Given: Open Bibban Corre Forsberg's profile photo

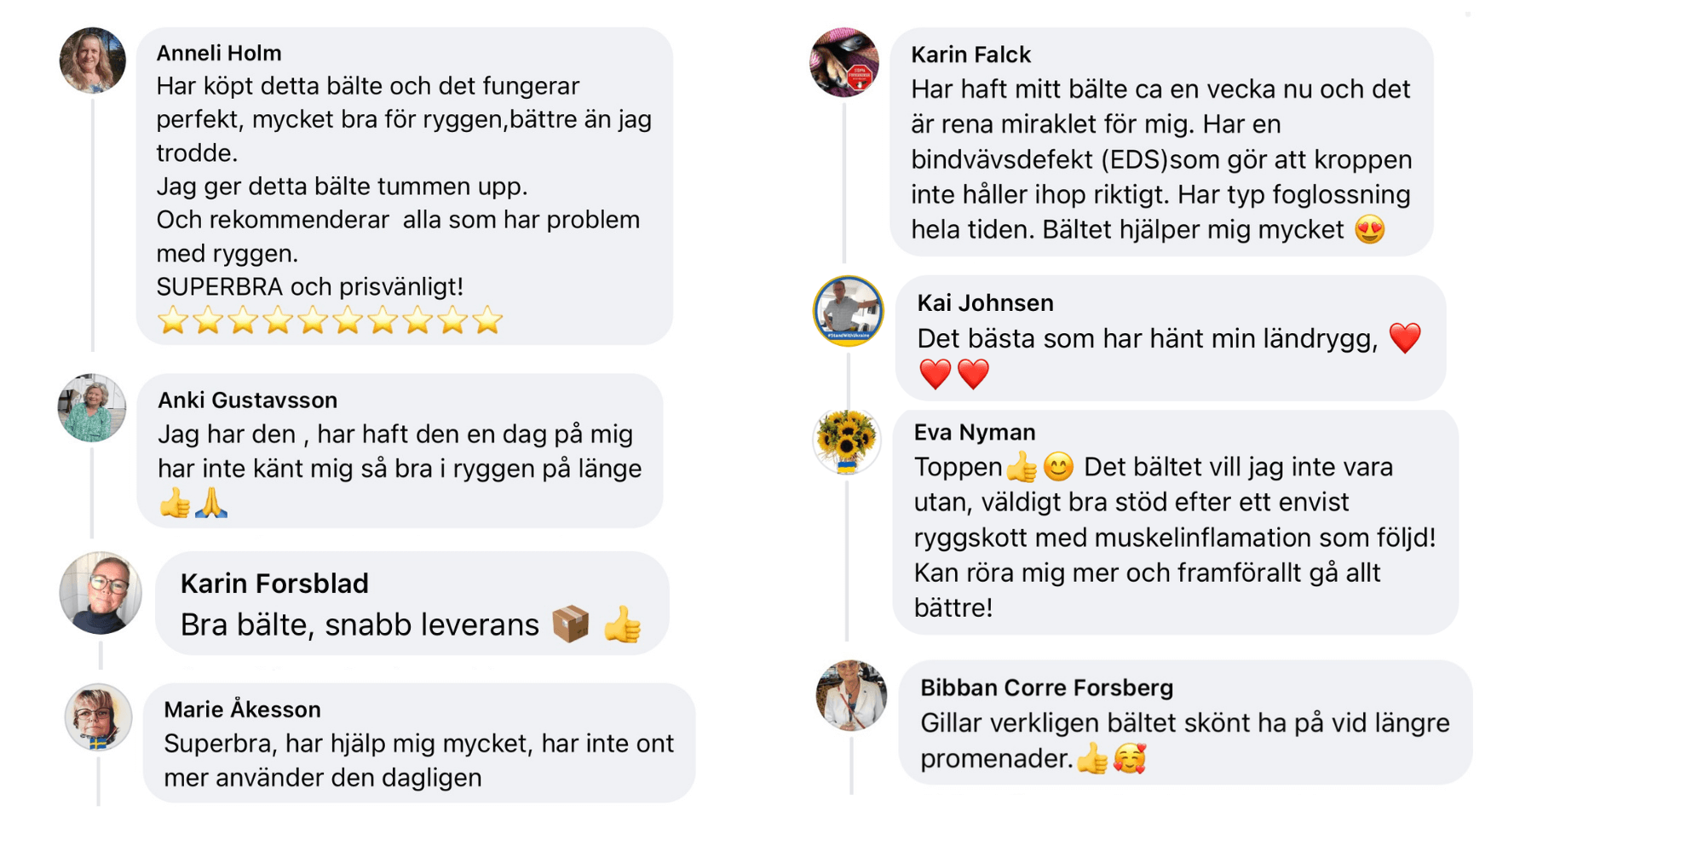Looking at the screenshot, I should coord(851,695).
